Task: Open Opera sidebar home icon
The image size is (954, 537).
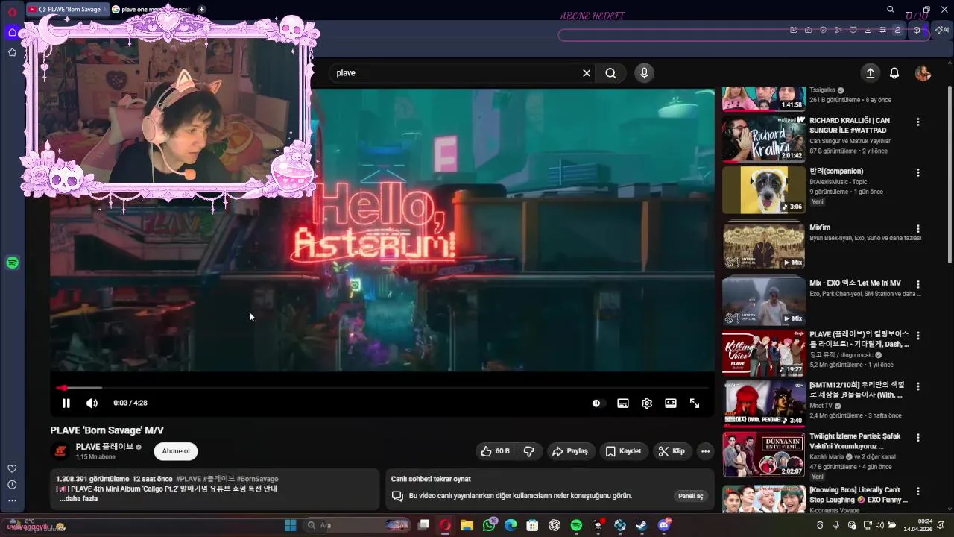Action: point(12,32)
